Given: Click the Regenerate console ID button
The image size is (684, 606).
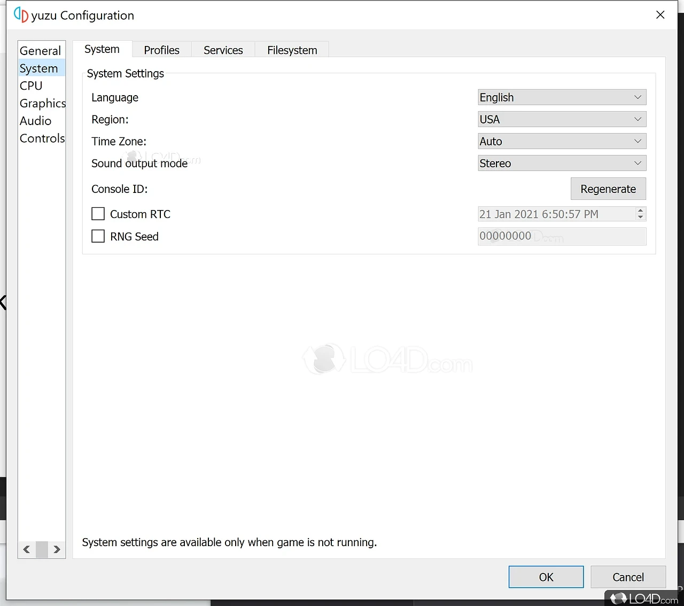Looking at the screenshot, I should pyautogui.click(x=608, y=189).
